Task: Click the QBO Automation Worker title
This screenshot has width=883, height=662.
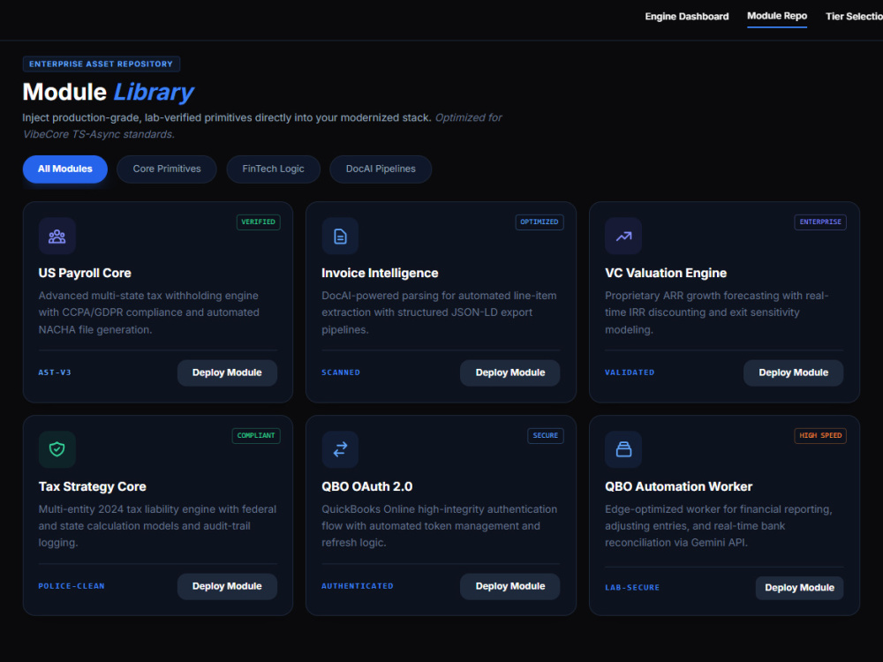Action: coord(678,486)
